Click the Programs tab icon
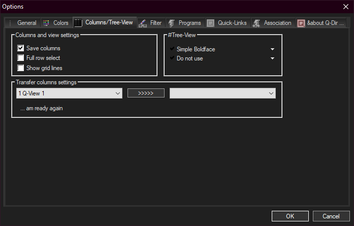This screenshot has height=226, width=354. click(172, 23)
